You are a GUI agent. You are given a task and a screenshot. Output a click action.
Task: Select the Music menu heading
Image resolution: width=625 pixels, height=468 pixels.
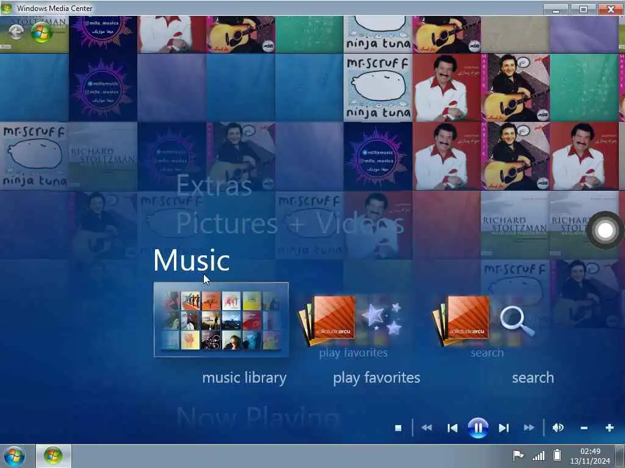tap(191, 261)
